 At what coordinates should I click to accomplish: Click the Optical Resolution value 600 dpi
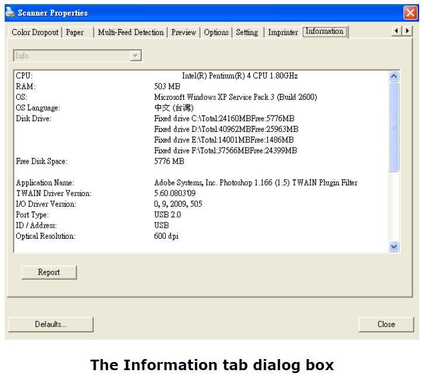pos(166,236)
